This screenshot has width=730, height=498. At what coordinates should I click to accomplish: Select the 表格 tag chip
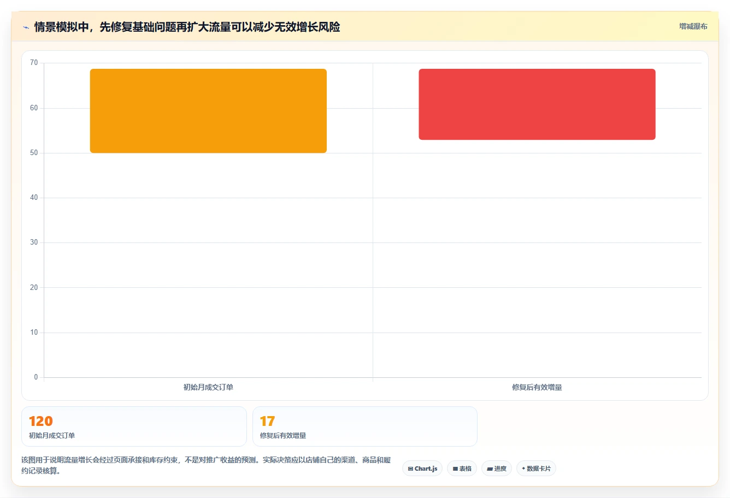coord(462,469)
